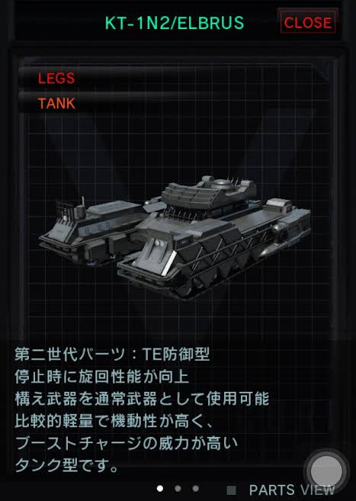Switch to the third page indicator dot
The image size is (356, 501).
point(196,489)
